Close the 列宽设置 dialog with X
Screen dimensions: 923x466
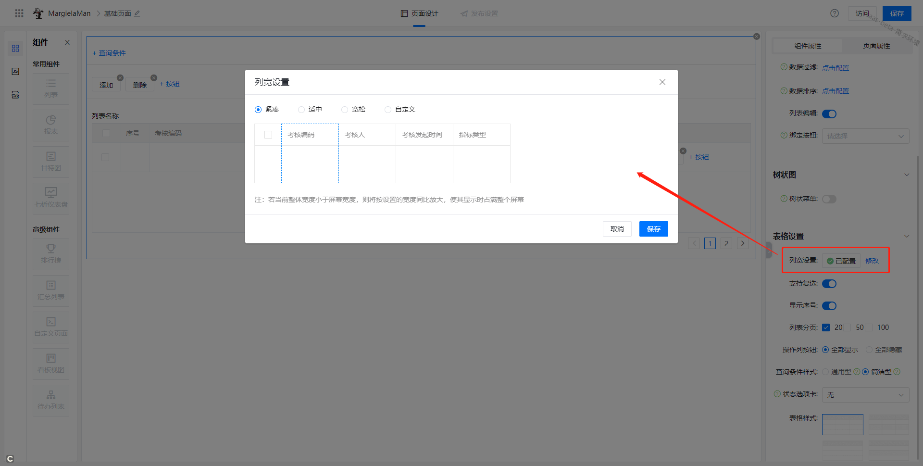(662, 82)
